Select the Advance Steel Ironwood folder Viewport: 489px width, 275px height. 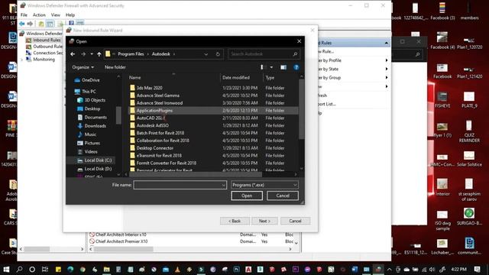[160, 103]
